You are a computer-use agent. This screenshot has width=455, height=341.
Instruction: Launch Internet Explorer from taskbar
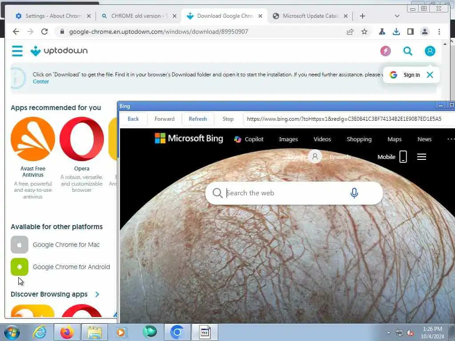40,332
